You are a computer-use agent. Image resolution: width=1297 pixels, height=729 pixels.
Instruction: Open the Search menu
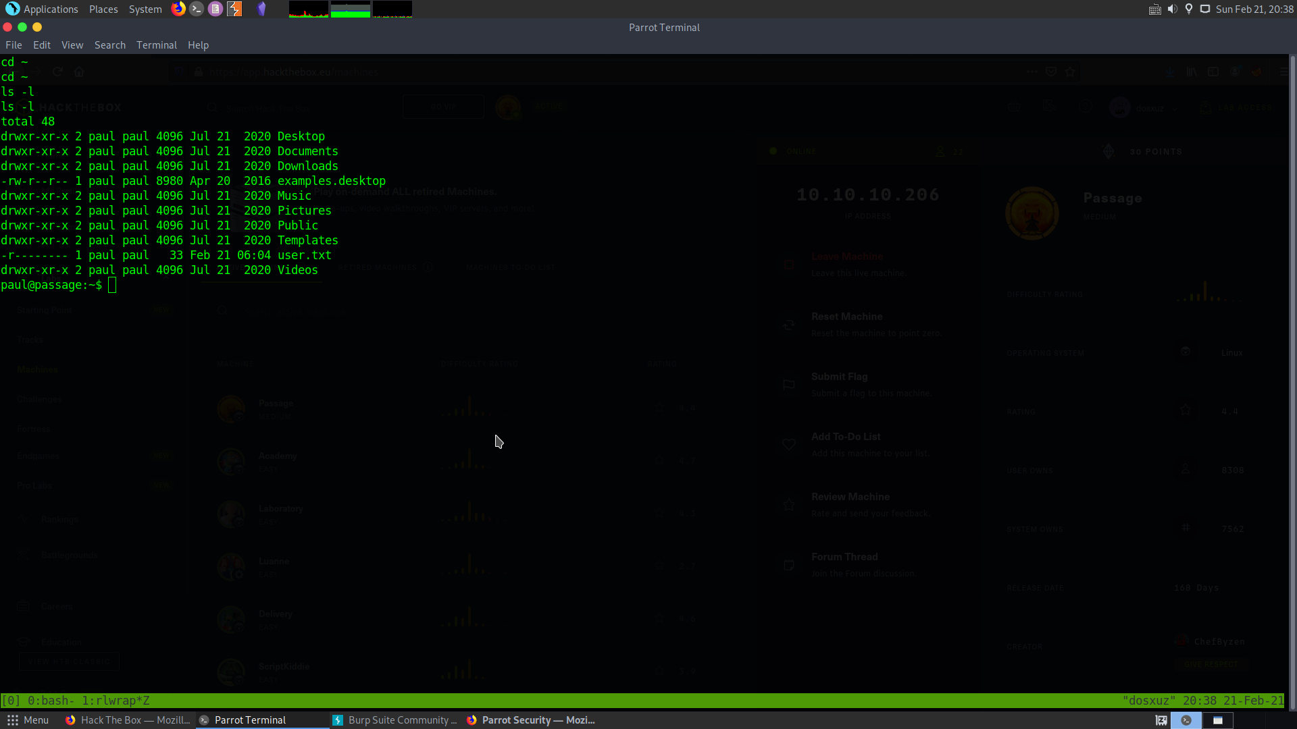[109, 45]
